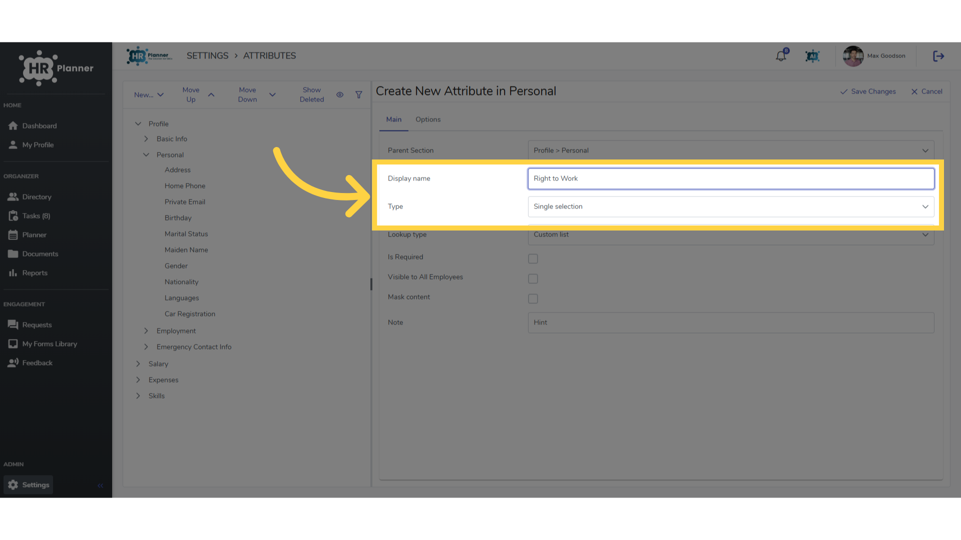
Task: Expand the Salary tree node
Action: pos(138,363)
